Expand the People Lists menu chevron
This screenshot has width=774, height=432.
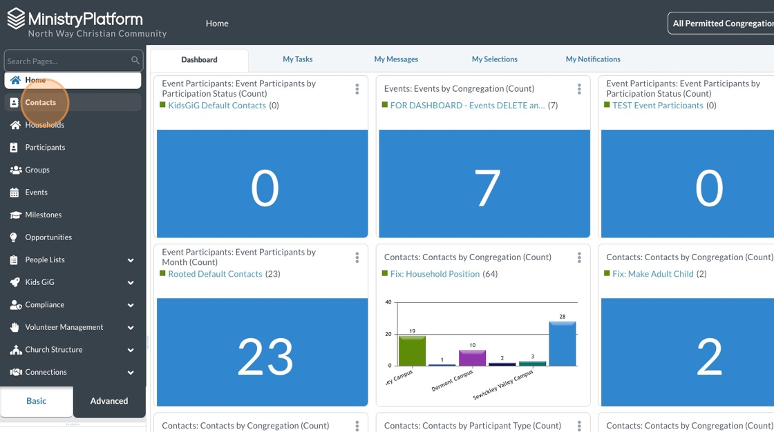coord(131,260)
